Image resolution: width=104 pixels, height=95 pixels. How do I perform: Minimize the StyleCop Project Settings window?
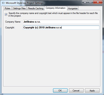point(85,2)
